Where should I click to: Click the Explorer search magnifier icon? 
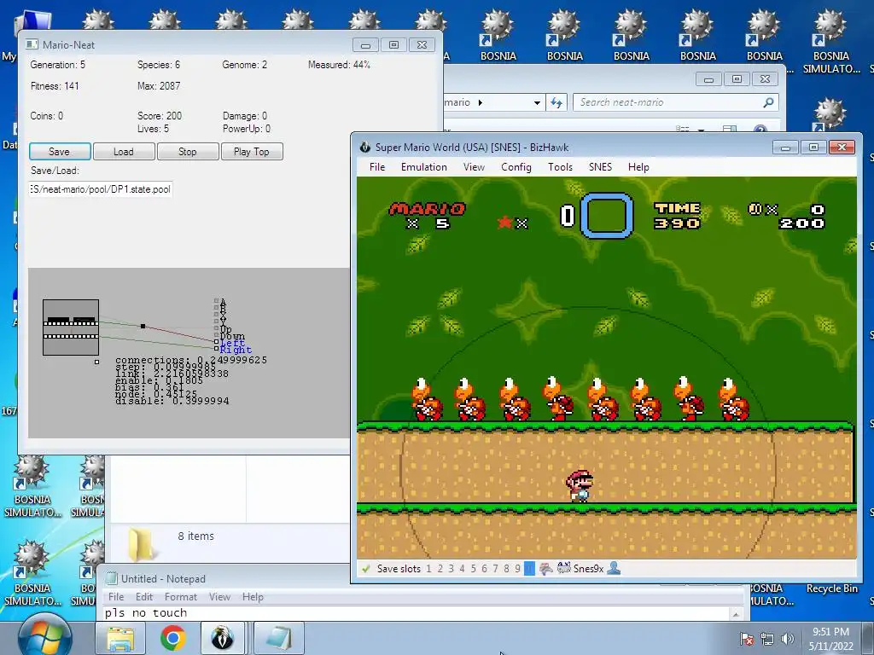point(769,102)
